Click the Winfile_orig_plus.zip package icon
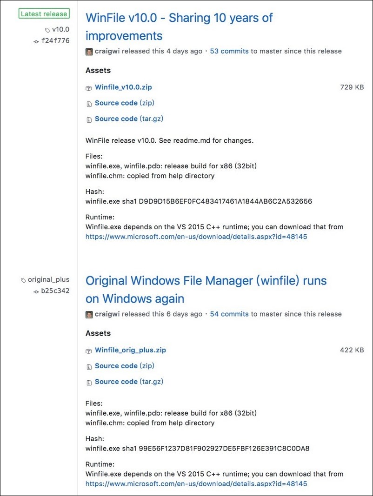 [x=88, y=351]
